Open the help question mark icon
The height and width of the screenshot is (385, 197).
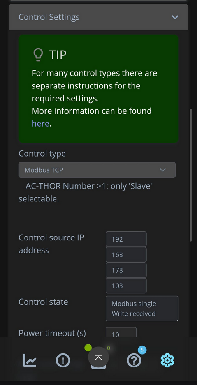134,360
